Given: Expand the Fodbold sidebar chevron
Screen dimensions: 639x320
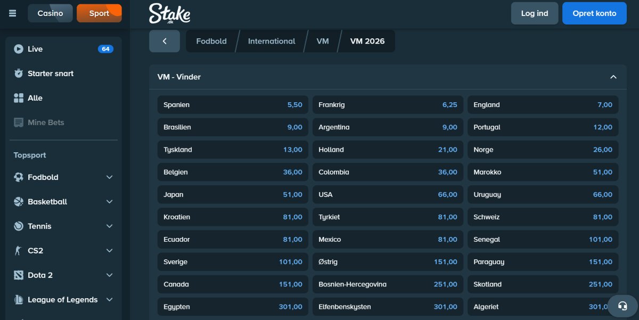Looking at the screenshot, I should 110,177.
